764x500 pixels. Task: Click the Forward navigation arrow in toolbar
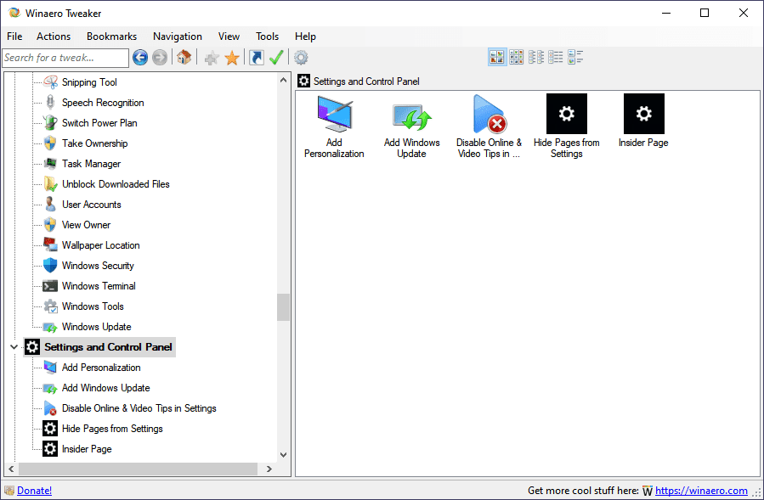[159, 58]
